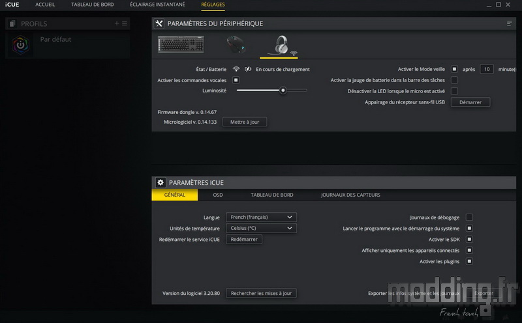Select the keyboard device icon

181,44
